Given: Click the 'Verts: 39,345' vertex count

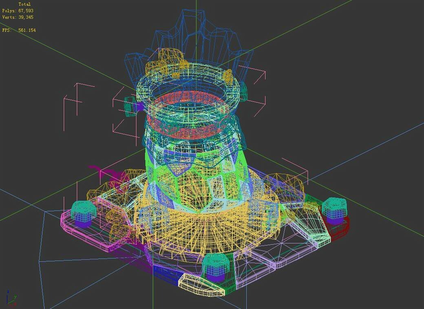Looking at the screenshot, I should pyautogui.click(x=18, y=17).
